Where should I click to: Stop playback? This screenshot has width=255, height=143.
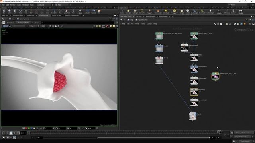tap(11, 133)
